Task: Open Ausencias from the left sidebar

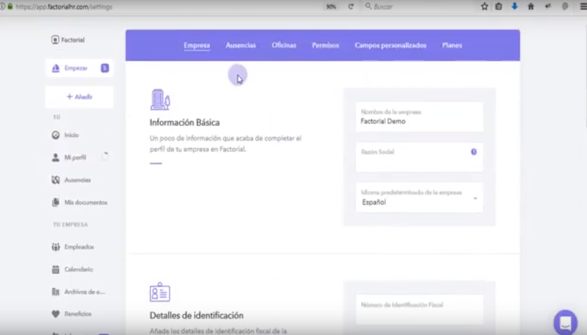Action: pos(77,180)
